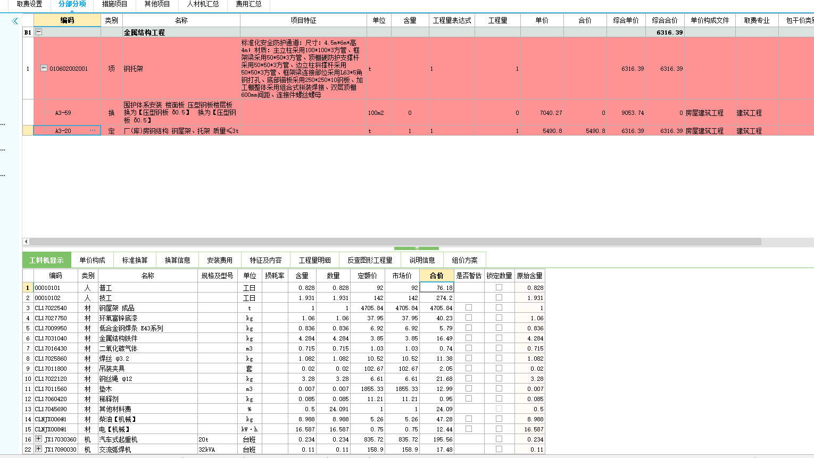Expand row JX17090030 交流弧焊机
Viewport: 814px width, 458px height.
pyautogui.click(x=38, y=449)
